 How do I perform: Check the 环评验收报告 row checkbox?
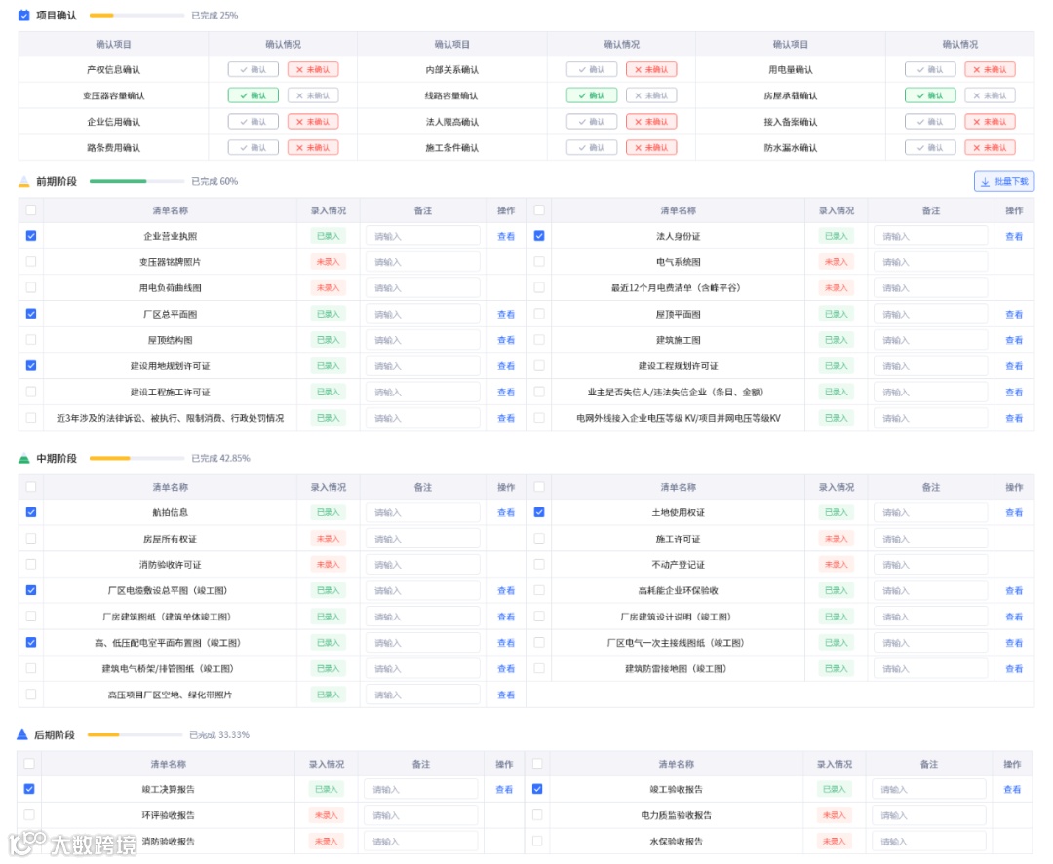coord(29,815)
